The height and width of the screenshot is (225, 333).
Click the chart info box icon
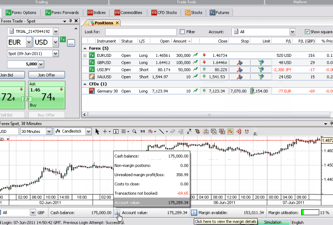click(116, 132)
